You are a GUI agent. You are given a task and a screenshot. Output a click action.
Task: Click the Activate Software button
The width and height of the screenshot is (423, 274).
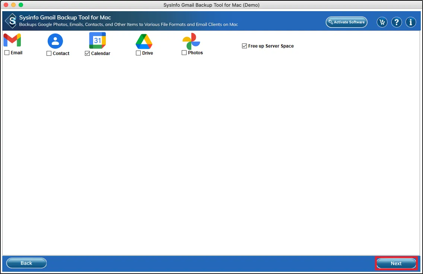point(347,22)
